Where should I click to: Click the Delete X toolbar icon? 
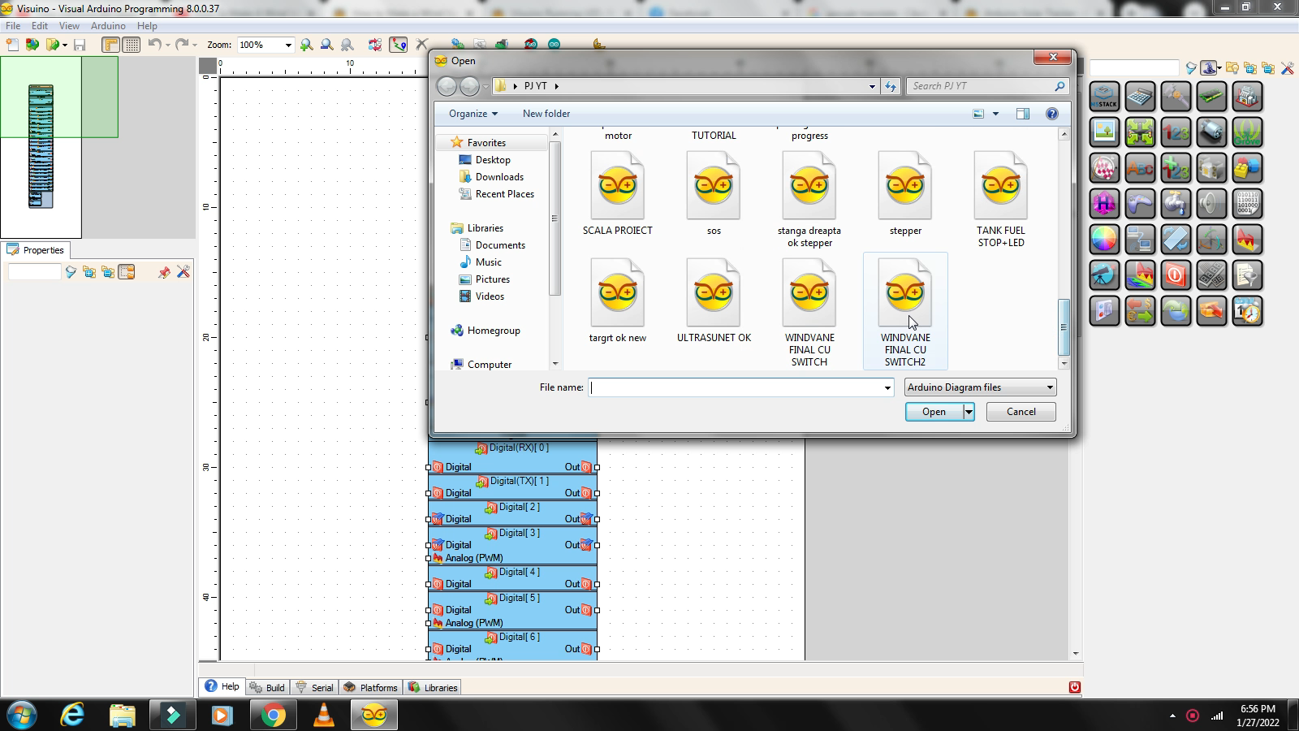(422, 45)
